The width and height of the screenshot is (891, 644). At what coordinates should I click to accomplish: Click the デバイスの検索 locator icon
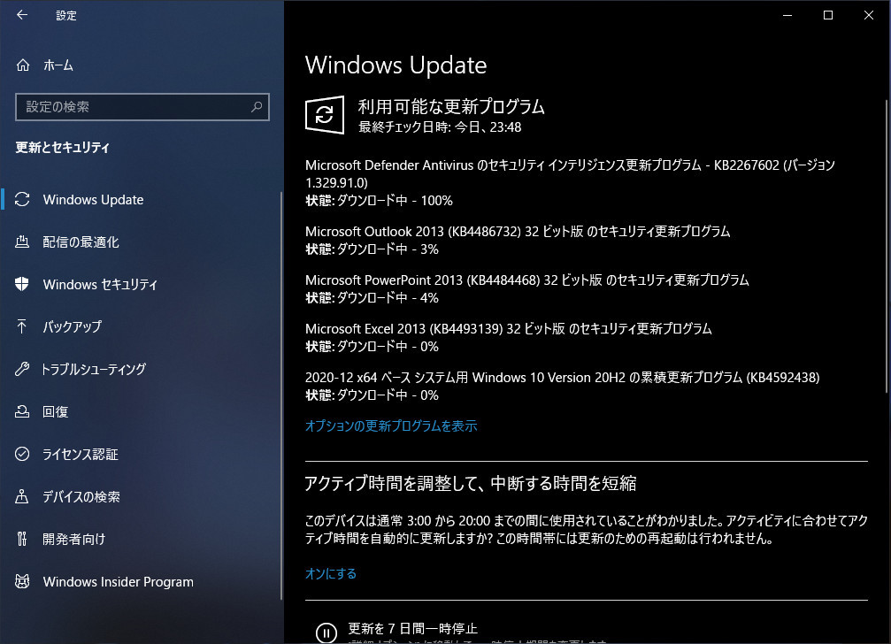tap(22, 496)
